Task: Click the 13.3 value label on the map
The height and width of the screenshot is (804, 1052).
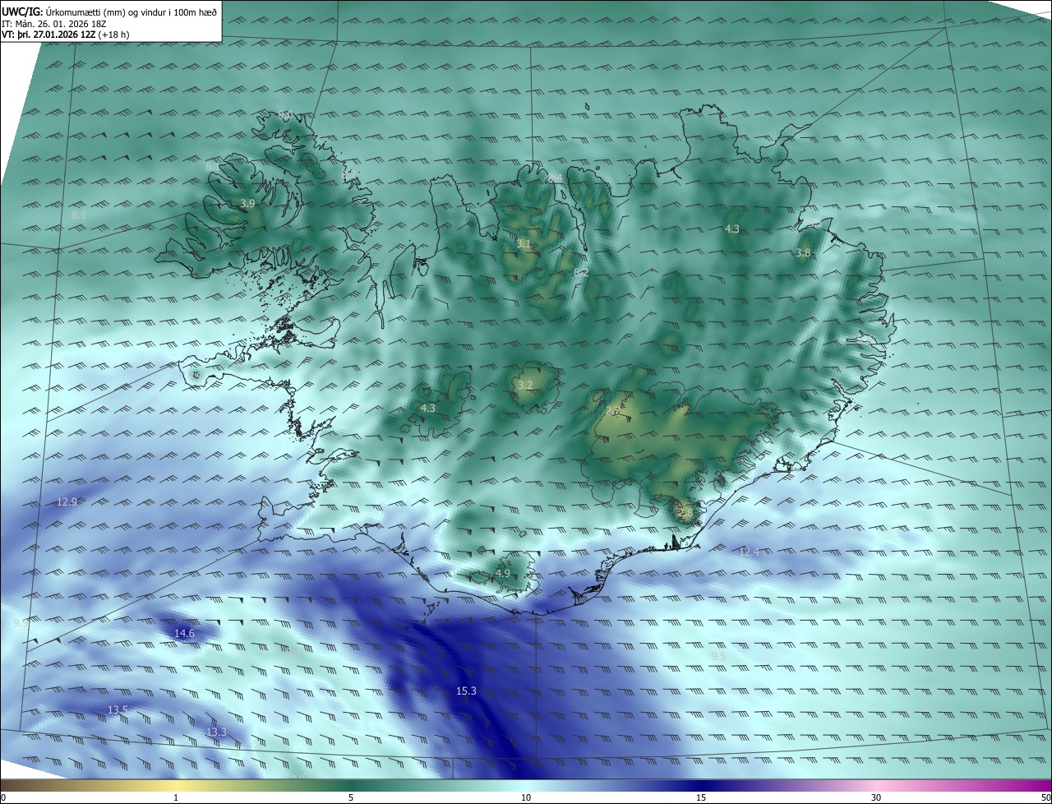Action: pos(216,732)
